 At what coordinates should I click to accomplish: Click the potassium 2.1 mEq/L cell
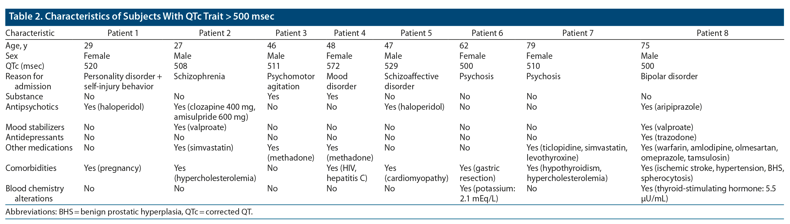(x=487, y=194)
